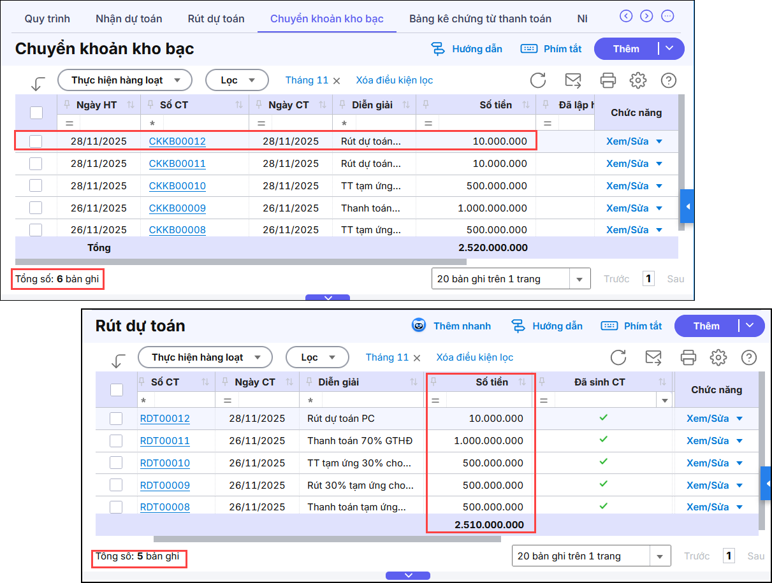
Task: Click Số tiền filter input in Chuyển khoản kho bạc
Action: point(486,123)
